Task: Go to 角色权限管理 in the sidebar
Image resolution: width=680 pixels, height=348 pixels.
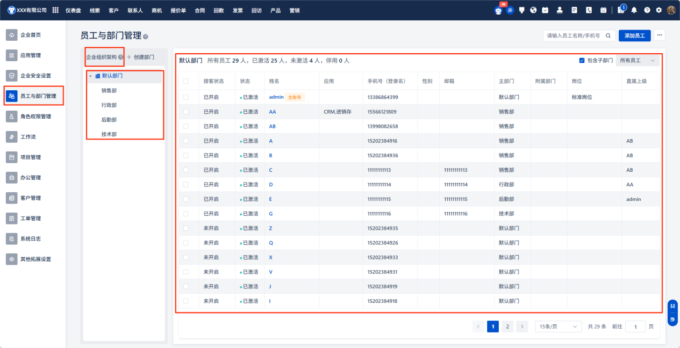Action: tap(35, 117)
